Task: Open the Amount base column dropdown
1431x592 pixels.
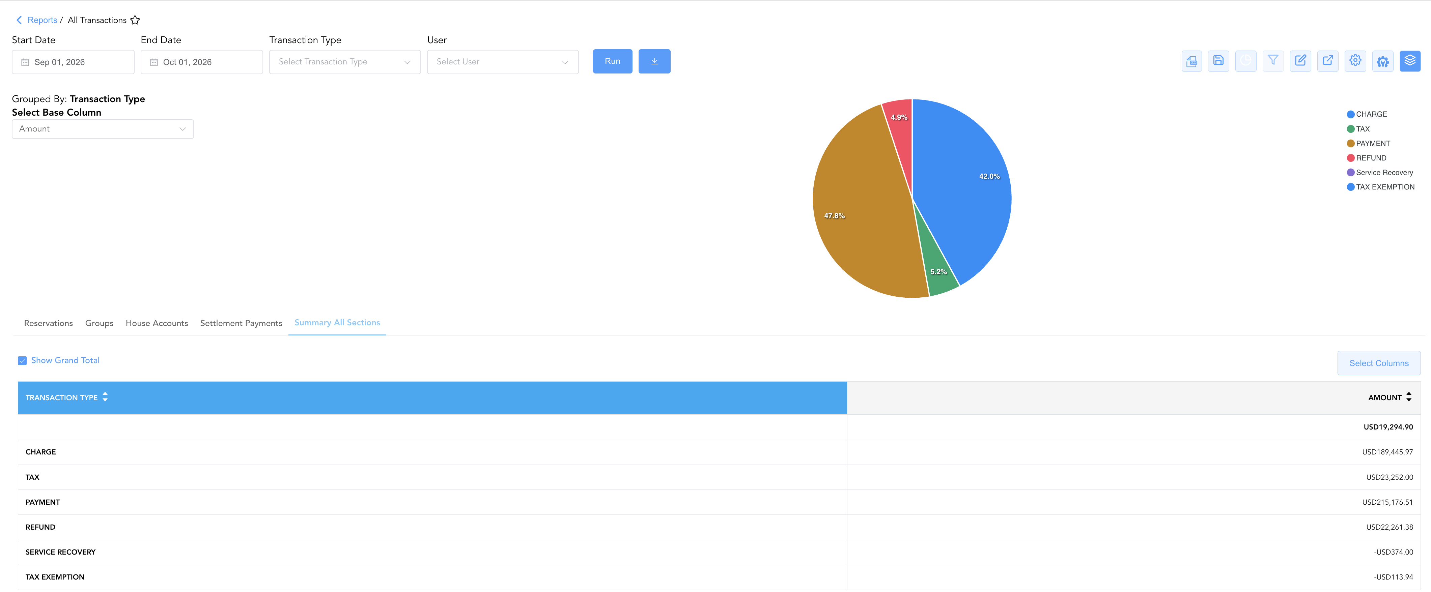Action: coord(103,129)
